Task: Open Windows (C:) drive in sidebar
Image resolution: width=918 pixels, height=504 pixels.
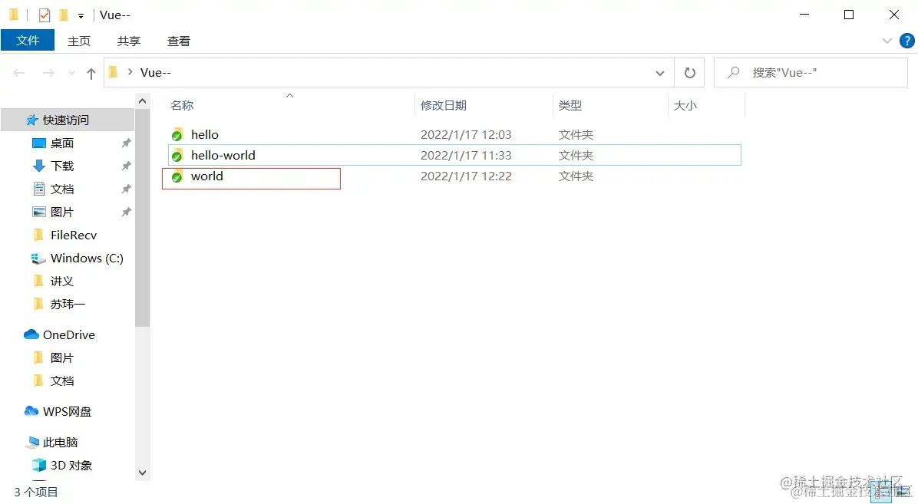Action: 87,259
